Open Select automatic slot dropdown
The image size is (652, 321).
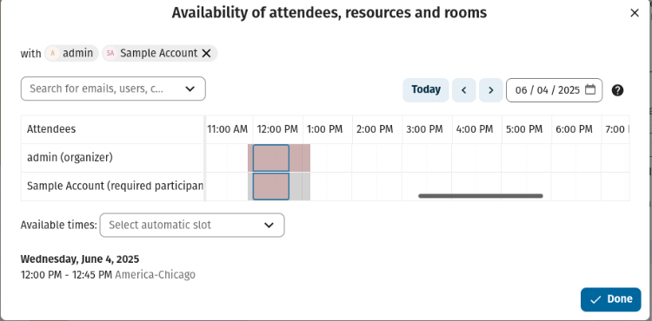(192, 226)
